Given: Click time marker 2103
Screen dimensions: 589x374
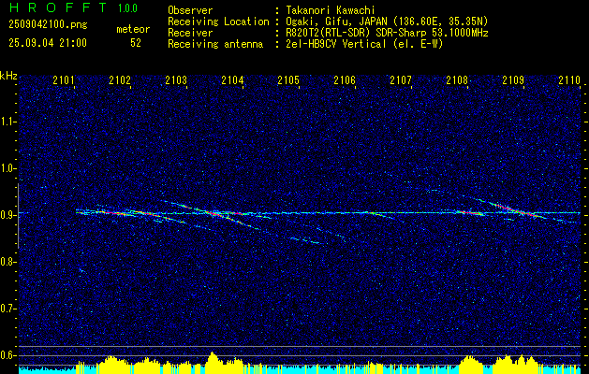Looking at the screenshot, I should point(176,80).
